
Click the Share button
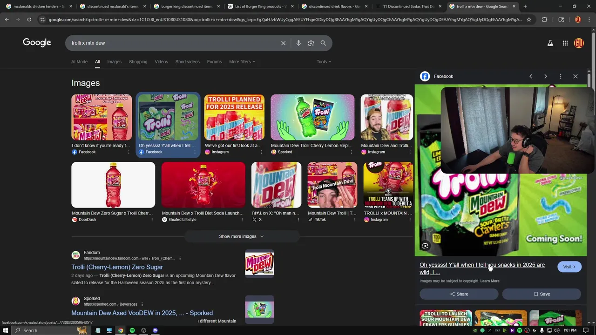(x=459, y=294)
